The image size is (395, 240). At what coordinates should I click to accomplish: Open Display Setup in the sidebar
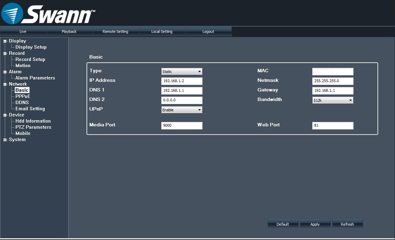coord(31,47)
